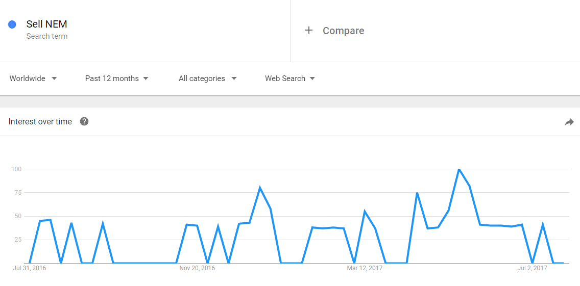Click the arrow beside Web Search
The width and height of the screenshot is (580, 286).
pos(312,79)
